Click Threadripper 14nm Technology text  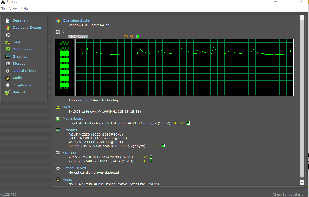tap(94, 100)
